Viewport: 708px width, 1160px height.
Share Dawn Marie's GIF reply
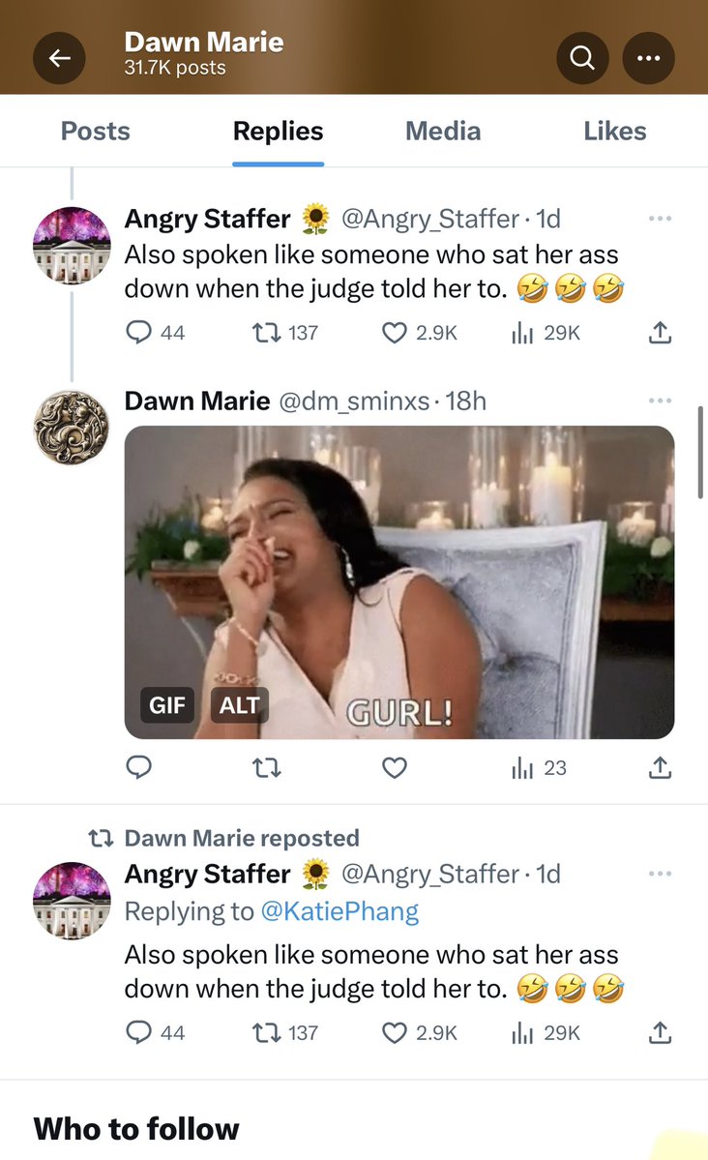[659, 768]
